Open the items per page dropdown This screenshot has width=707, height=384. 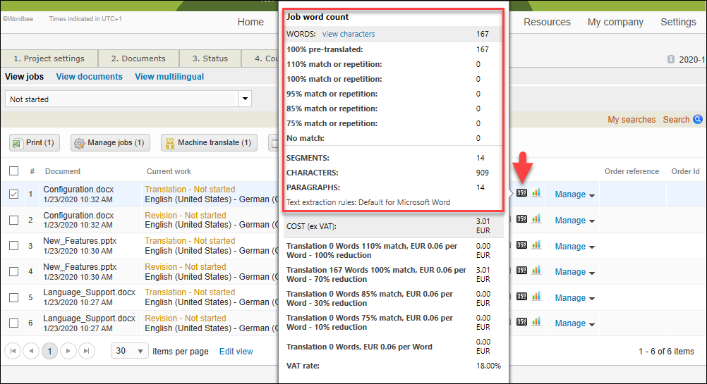(131, 351)
